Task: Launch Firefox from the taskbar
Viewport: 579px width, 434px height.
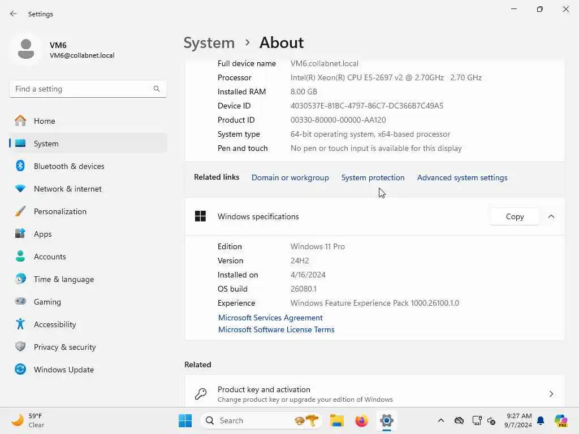Action: click(x=361, y=420)
